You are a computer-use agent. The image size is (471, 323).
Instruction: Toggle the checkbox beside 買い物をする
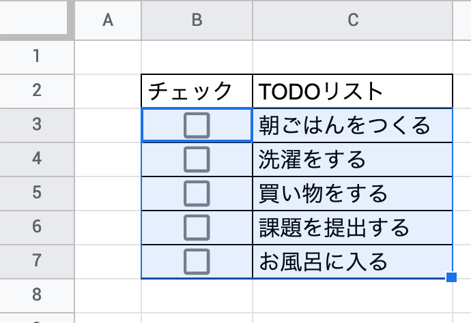point(197,194)
